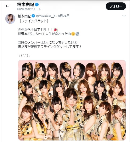The width and height of the screenshot is (130, 142).
Task: Click the CD disc emoji
Action: (x=77, y=34)
